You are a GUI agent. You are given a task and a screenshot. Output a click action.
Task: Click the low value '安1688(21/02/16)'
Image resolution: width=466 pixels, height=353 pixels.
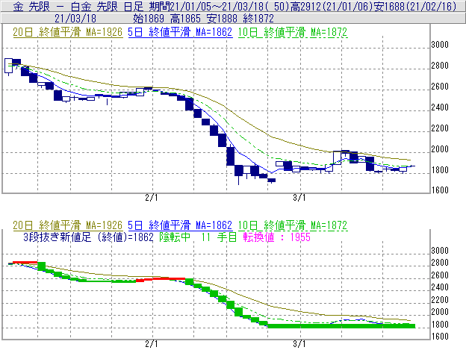414,6
